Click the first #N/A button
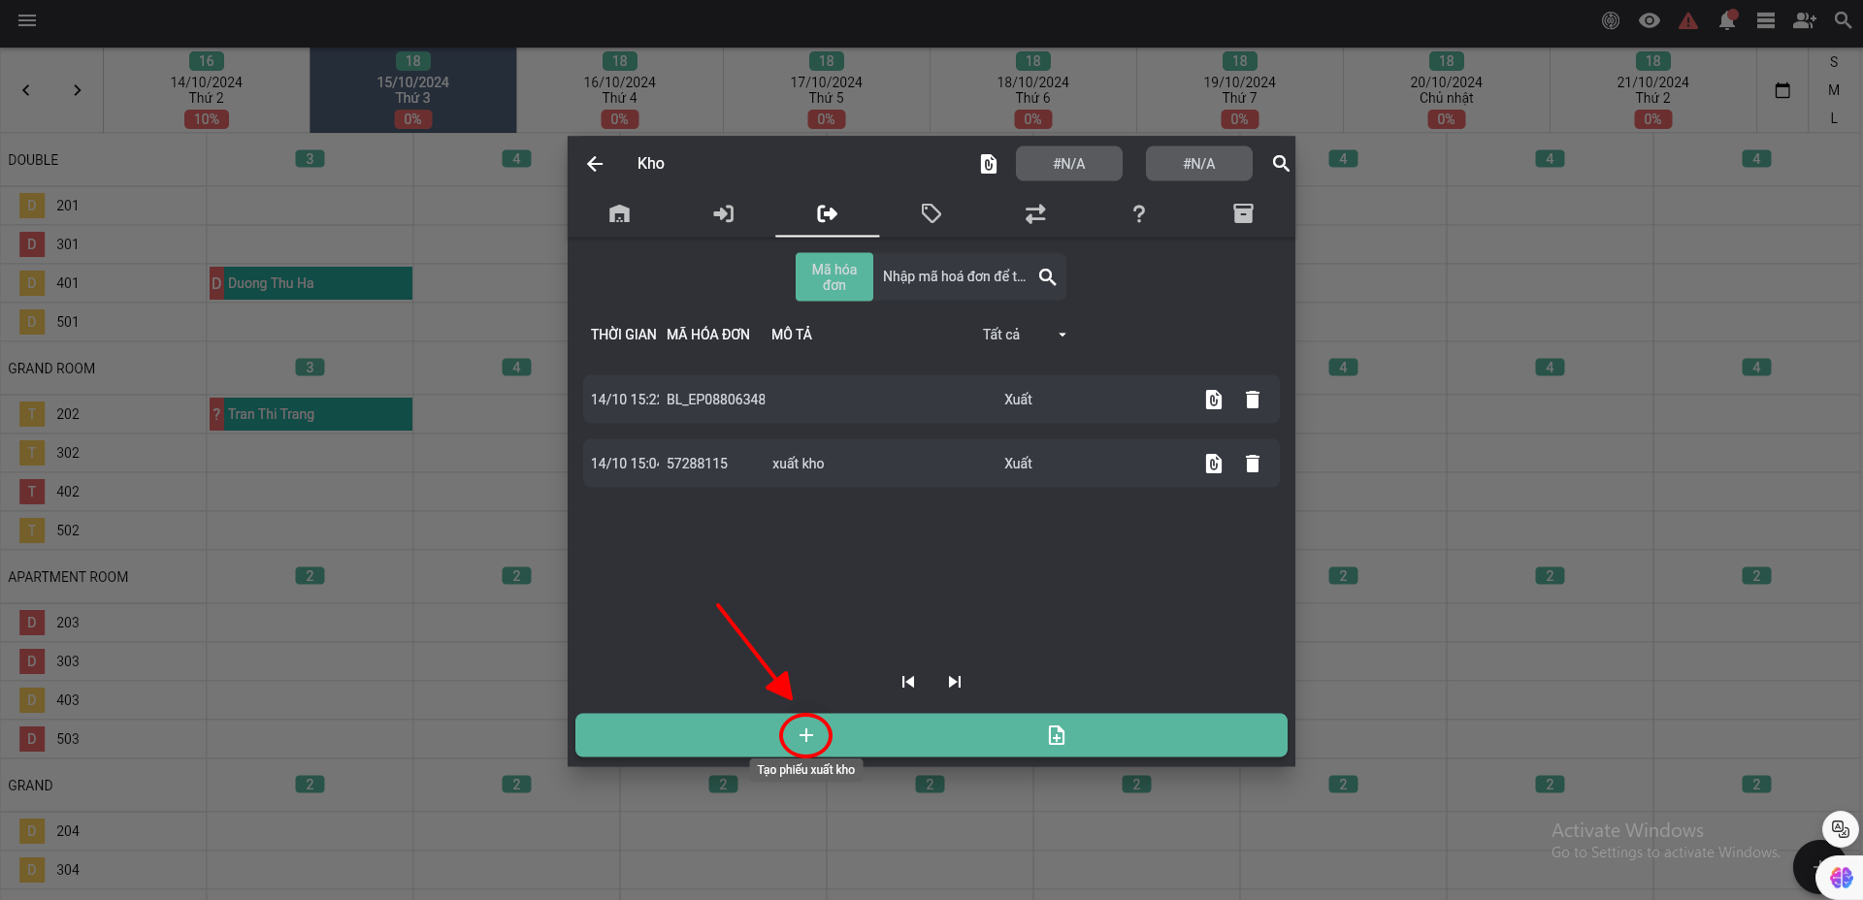Image resolution: width=1863 pixels, height=900 pixels. point(1069,164)
